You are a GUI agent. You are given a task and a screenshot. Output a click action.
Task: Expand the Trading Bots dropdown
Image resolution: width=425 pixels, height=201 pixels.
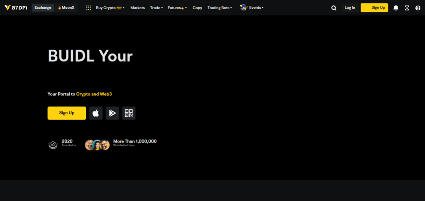(x=220, y=8)
